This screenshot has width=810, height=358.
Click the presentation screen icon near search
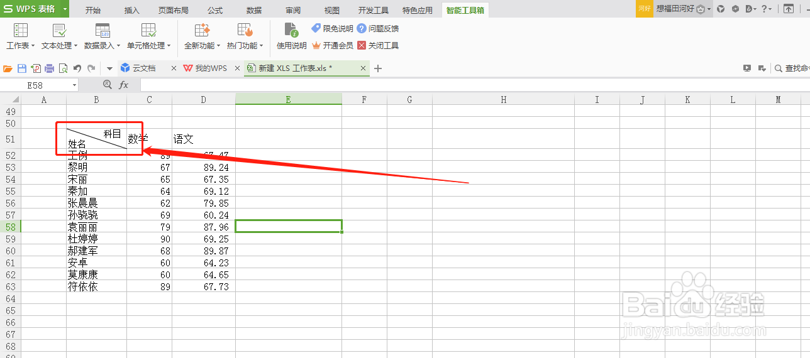[x=747, y=68]
